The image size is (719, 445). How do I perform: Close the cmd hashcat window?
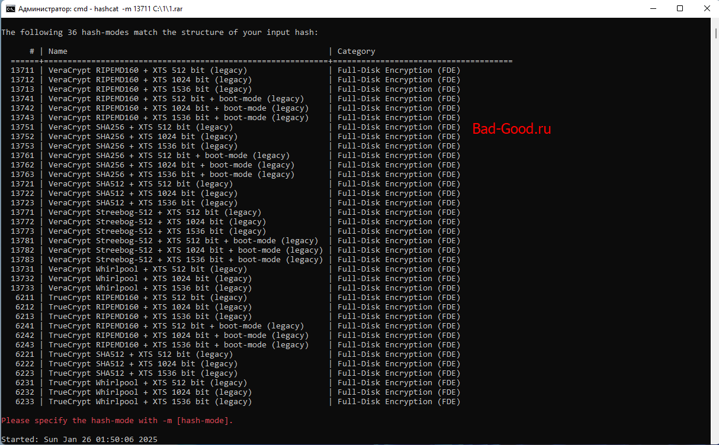coord(706,9)
